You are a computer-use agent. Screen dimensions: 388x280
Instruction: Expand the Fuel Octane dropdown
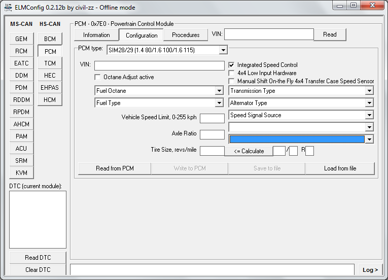[219, 91]
